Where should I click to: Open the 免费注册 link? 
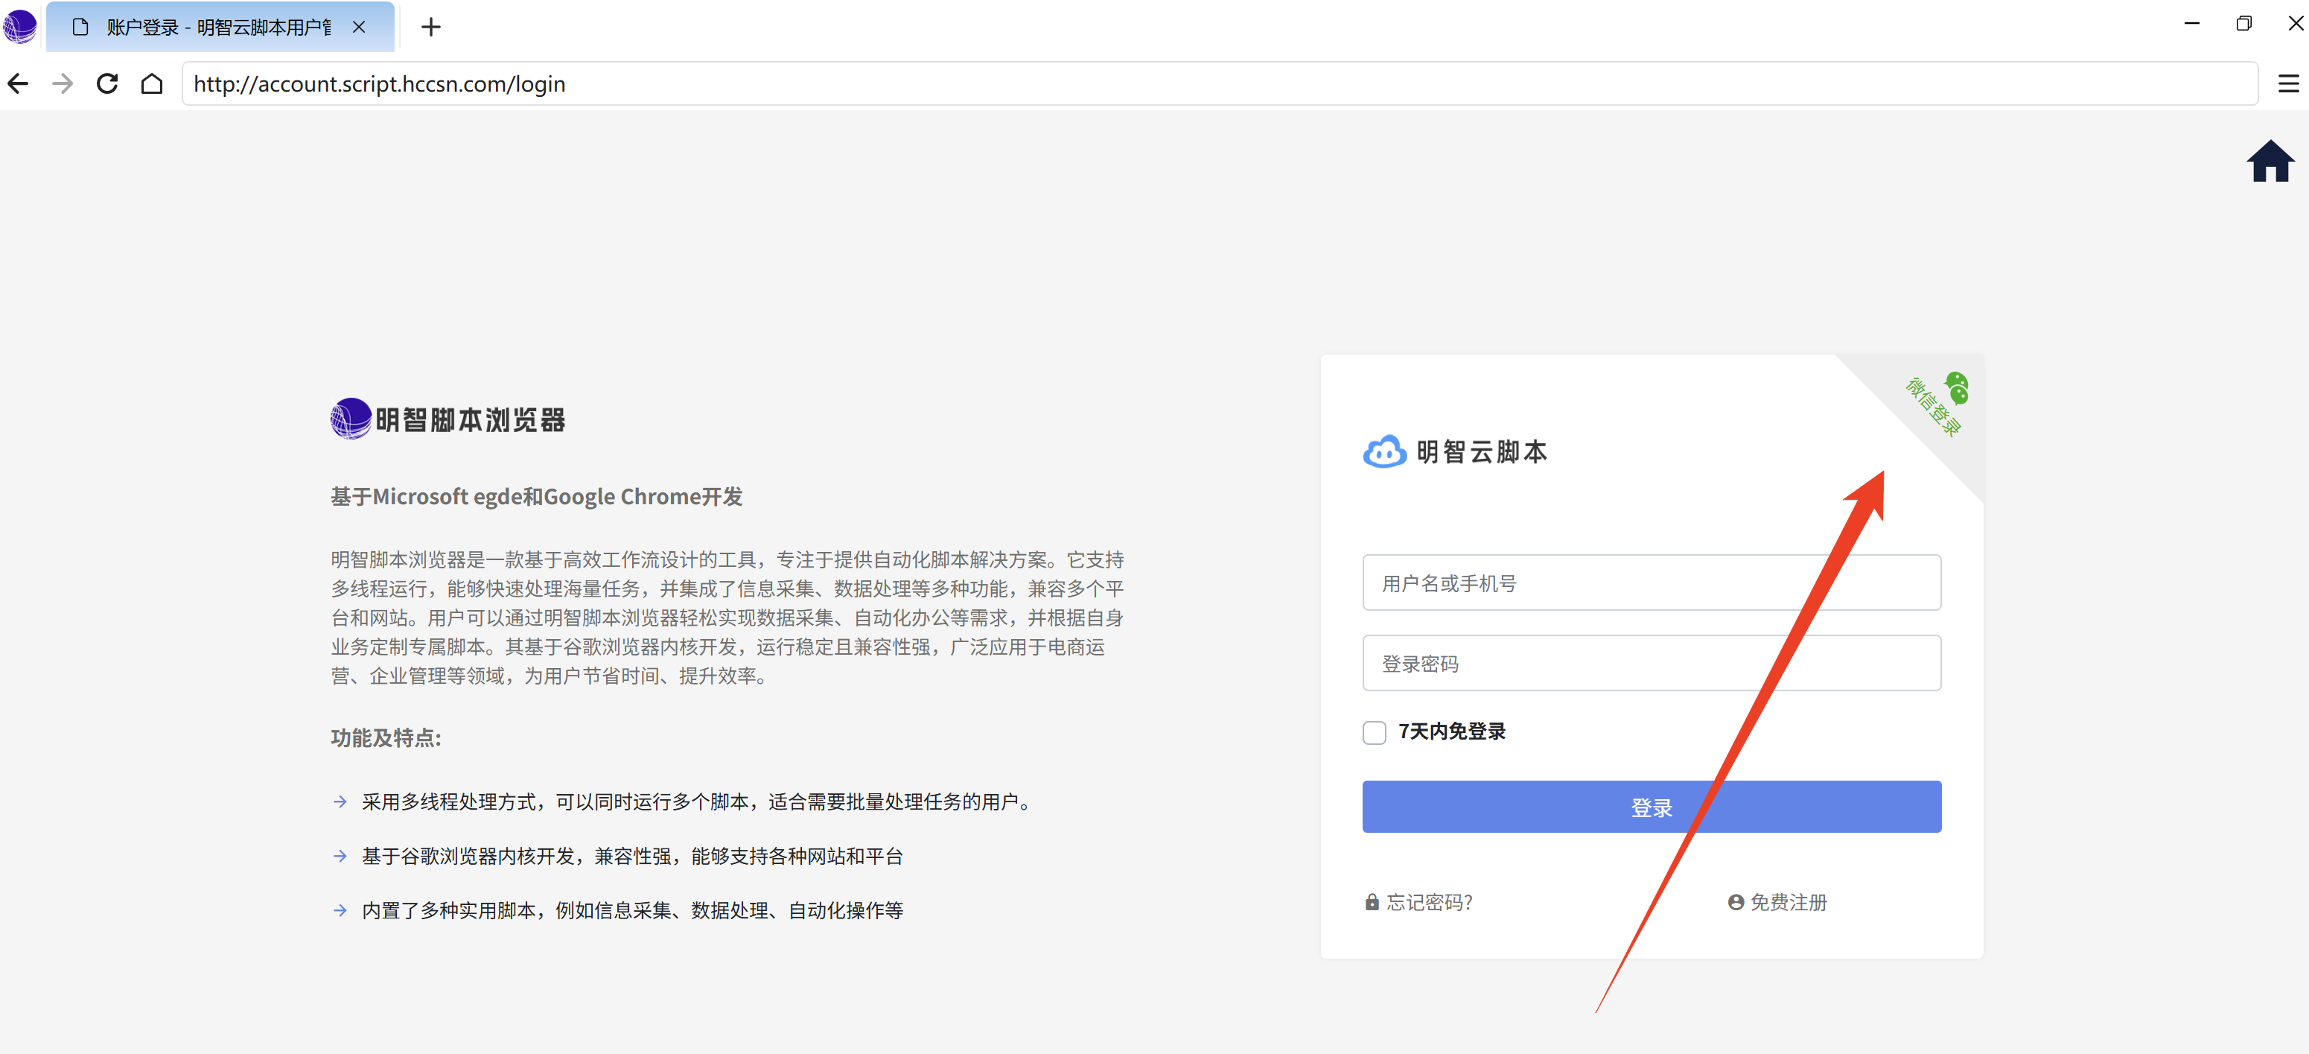pyautogui.click(x=1789, y=902)
